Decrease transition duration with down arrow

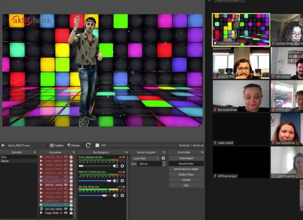pyautogui.click(x=164, y=165)
